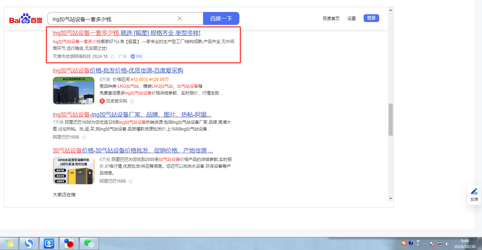Show hidden tray icons arrow

click(424, 244)
